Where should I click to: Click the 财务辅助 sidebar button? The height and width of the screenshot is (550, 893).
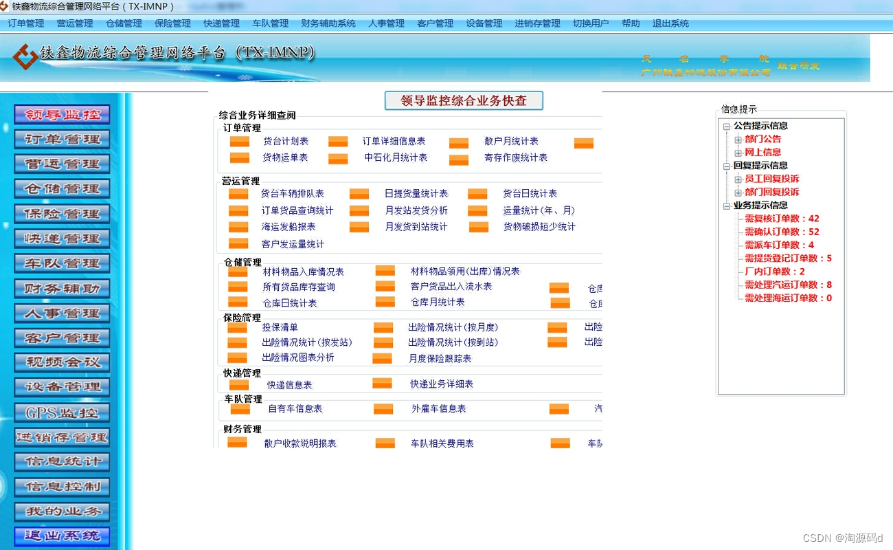(x=63, y=288)
